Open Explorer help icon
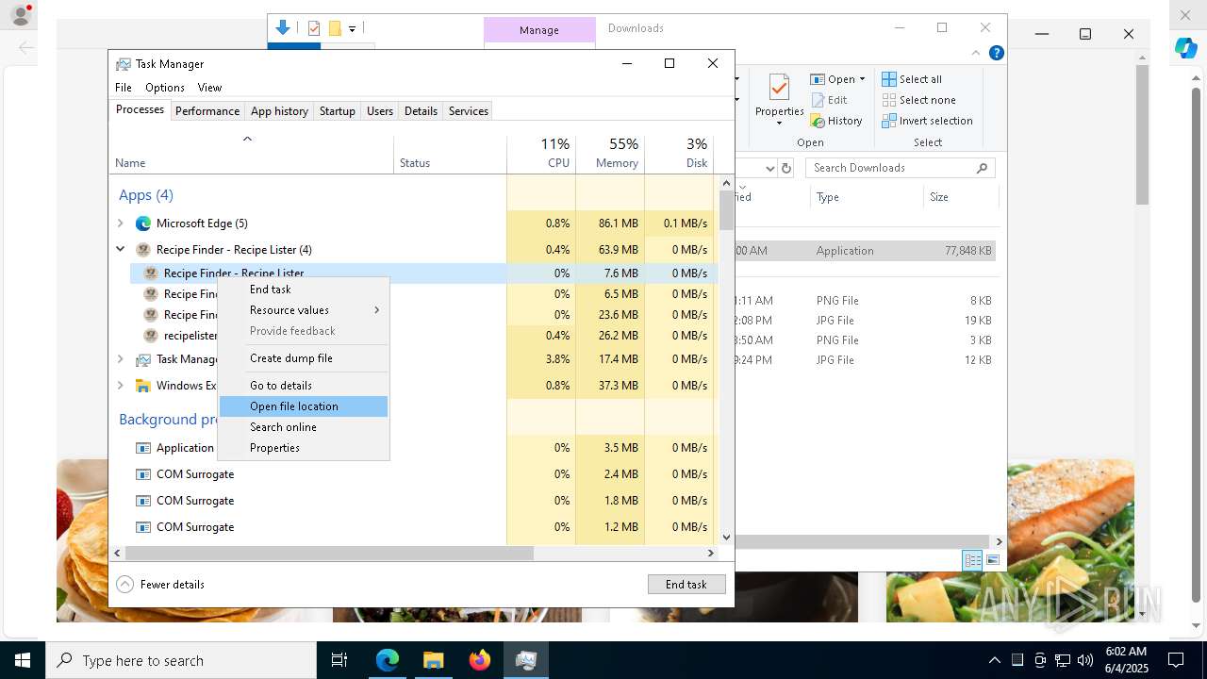 coord(996,53)
